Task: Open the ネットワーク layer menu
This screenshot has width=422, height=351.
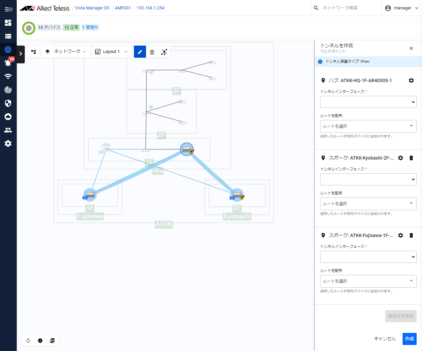Action: [66, 52]
